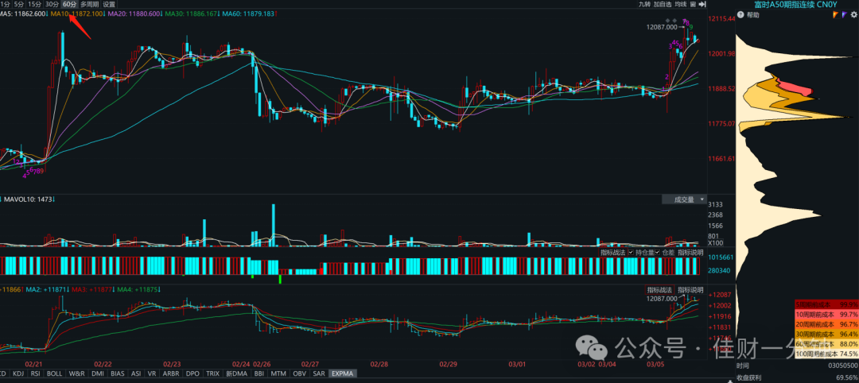Select the OBV indicator tab
The image size is (859, 383).
tap(299, 373)
